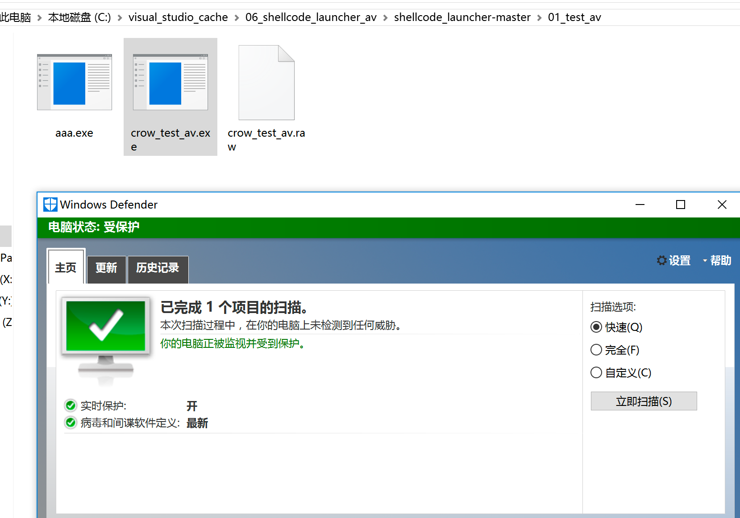Click 01_test_av in the breadcrumb path
Screen dimensions: 740x518
tap(574, 17)
